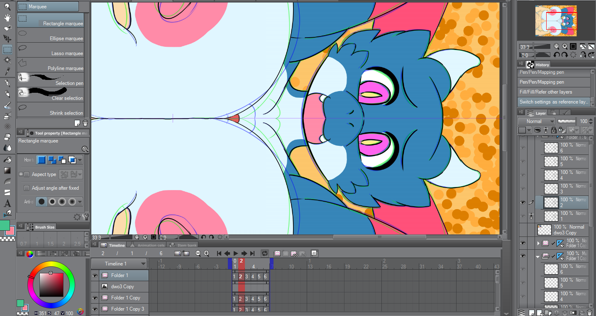The width and height of the screenshot is (596, 316).
Task: Open the Normal blending mode dropdown
Action: 536,121
